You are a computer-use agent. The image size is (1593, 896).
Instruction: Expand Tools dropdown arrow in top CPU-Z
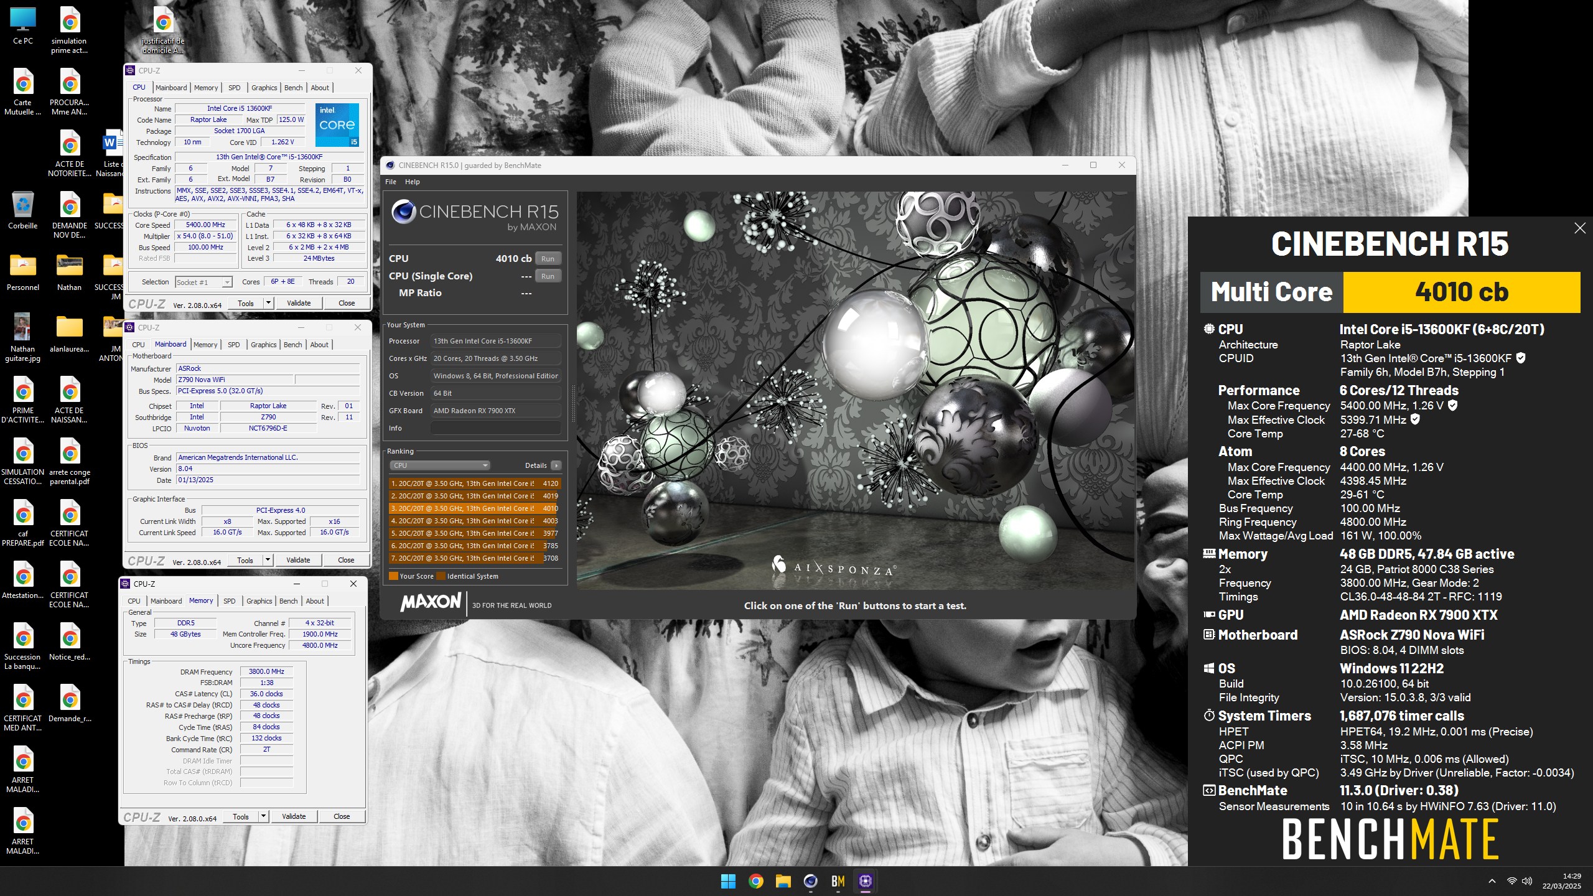(x=268, y=303)
